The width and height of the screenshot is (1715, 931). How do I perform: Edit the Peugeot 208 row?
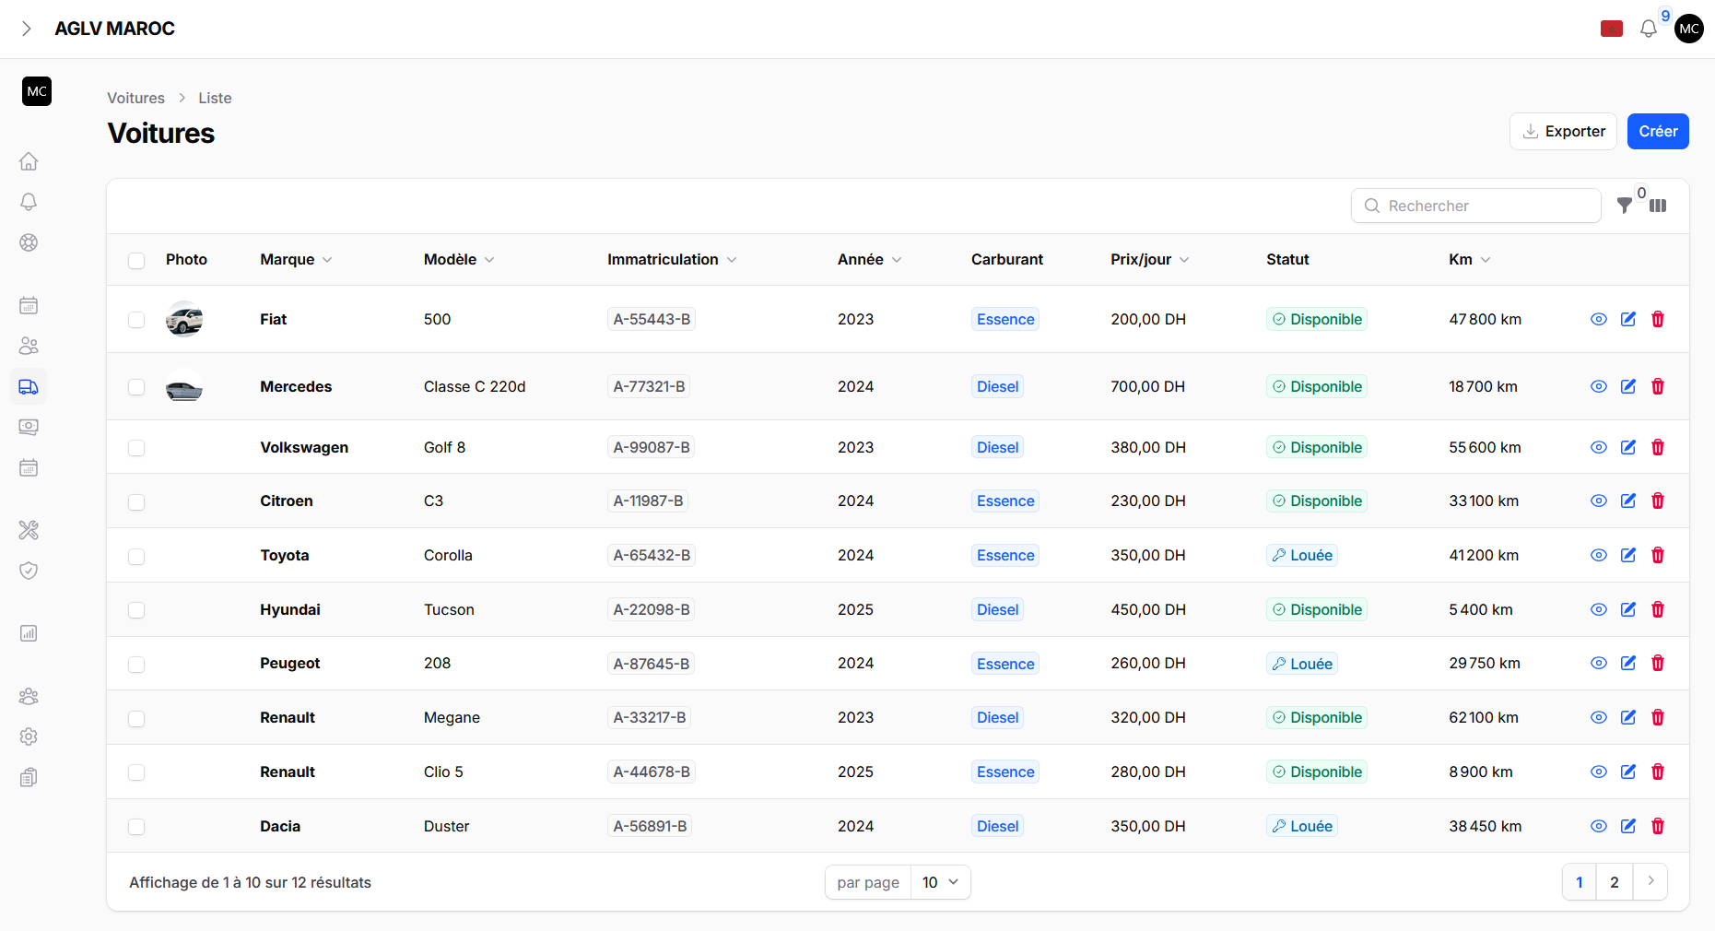[x=1628, y=663]
